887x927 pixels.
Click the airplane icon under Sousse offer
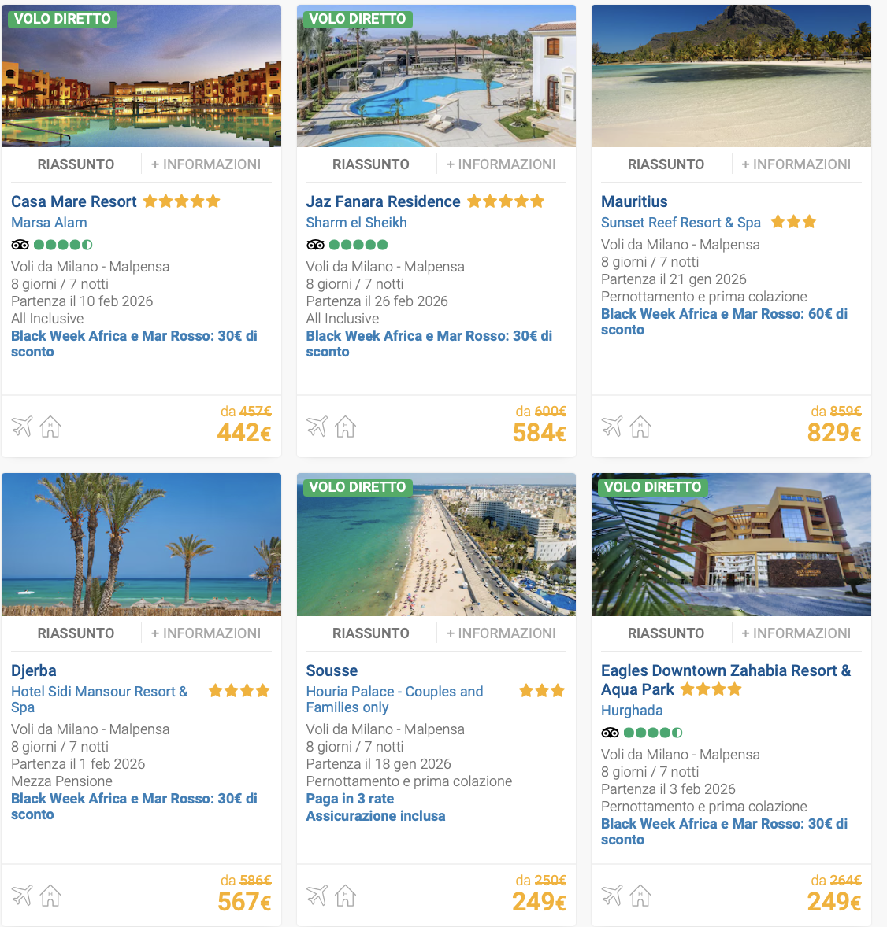point(317,895)
